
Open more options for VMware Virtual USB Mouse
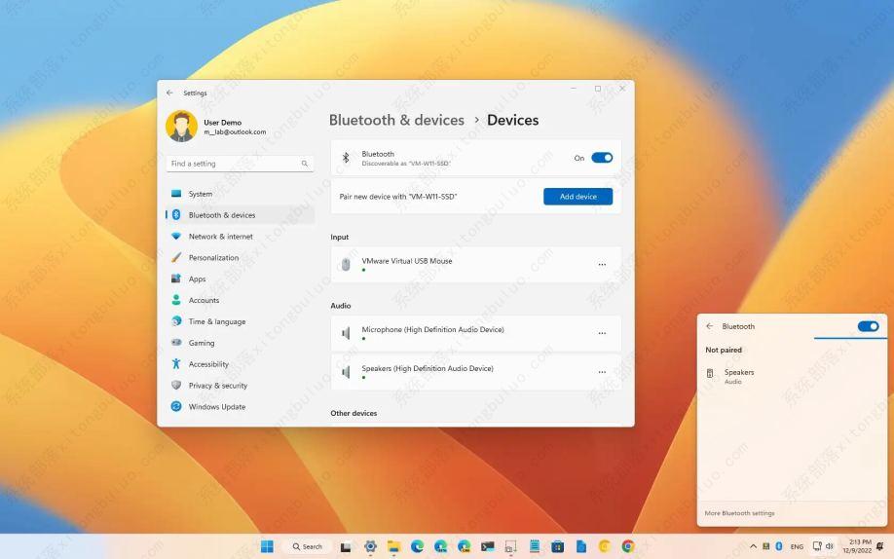click(602, 265)
